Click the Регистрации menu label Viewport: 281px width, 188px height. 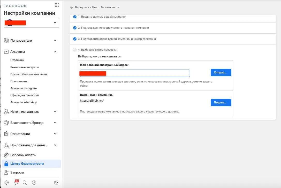tap(20, 134)
